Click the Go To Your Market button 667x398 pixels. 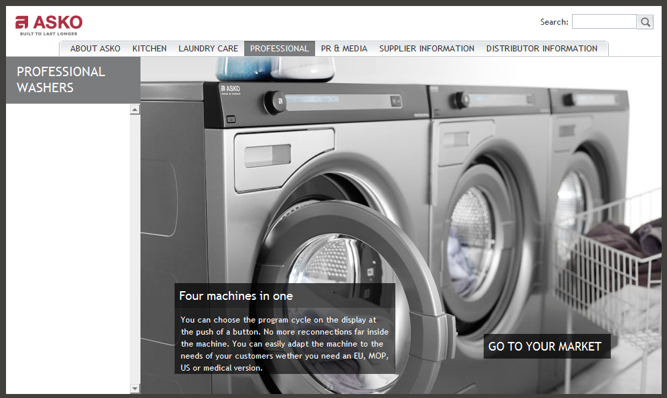coord(547,346)
